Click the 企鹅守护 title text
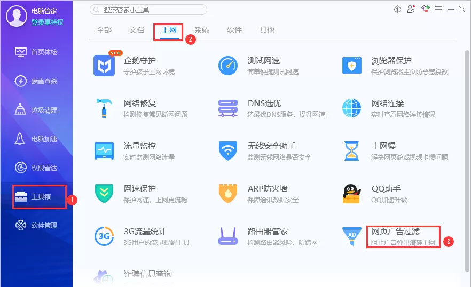Image resolution: width=471 pixels, height=287 pixels. pyautogui.click(x=140, y=61)
